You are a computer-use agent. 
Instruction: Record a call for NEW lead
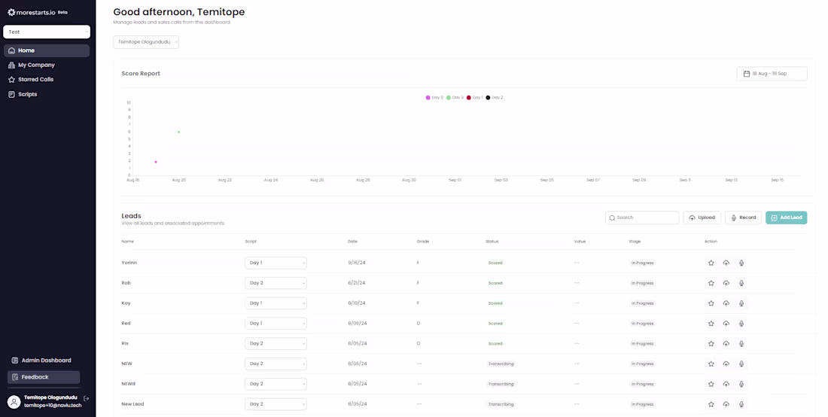(x=741, y=364)
